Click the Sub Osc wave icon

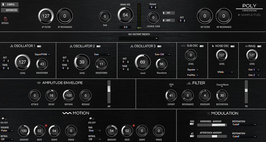(x=183, y=46)
